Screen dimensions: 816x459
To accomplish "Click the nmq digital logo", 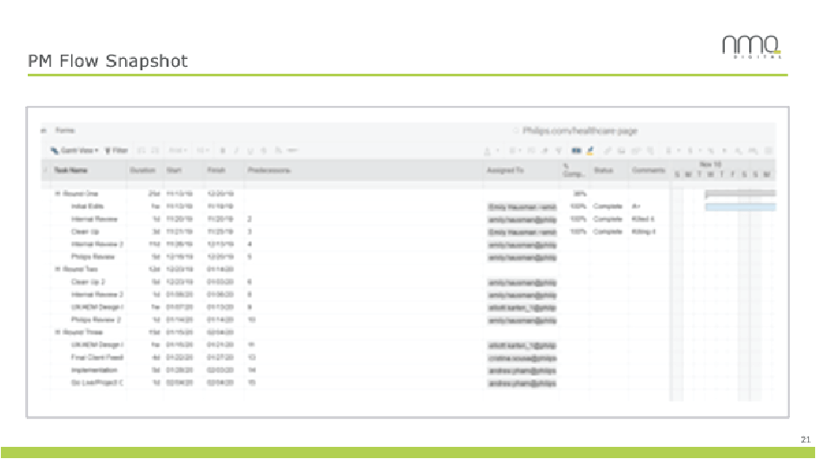I will (x=752, y=47).
